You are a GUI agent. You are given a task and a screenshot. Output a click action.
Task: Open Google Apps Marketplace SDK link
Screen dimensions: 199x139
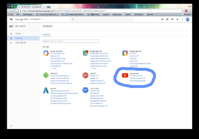point(140,64)
